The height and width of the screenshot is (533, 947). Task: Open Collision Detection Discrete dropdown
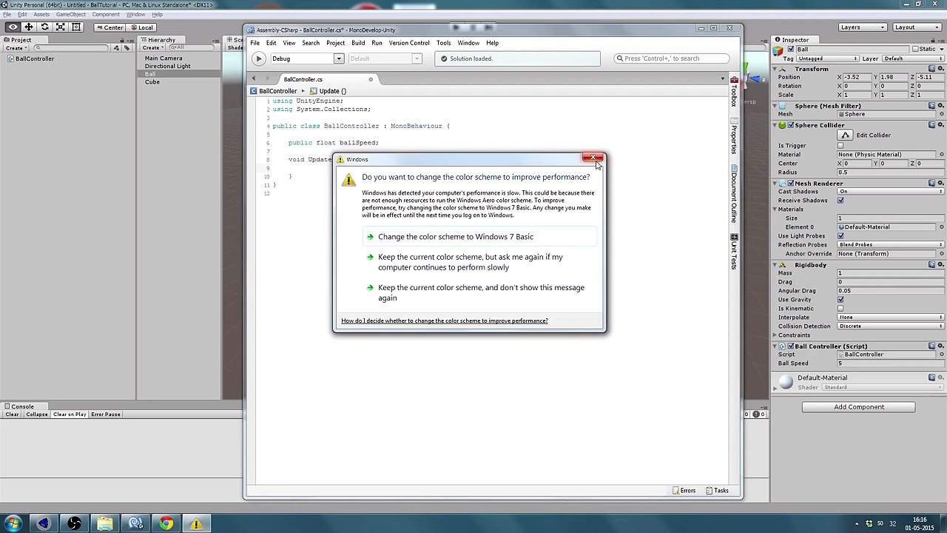[891, 326]
